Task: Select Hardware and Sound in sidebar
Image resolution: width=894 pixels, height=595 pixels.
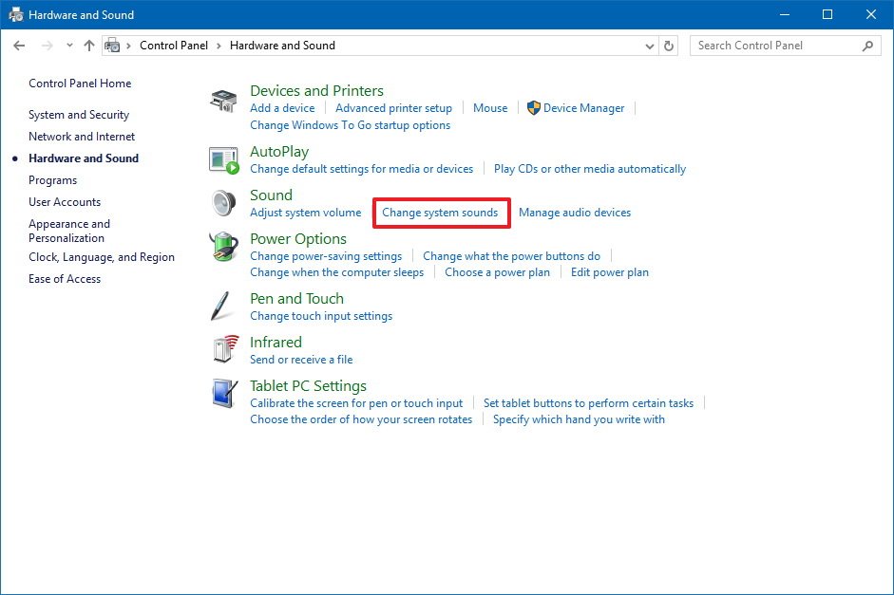Action: 84,158
